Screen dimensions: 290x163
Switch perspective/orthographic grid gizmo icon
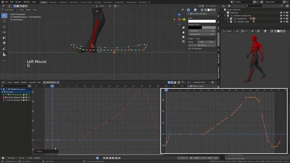click(183, 42)
